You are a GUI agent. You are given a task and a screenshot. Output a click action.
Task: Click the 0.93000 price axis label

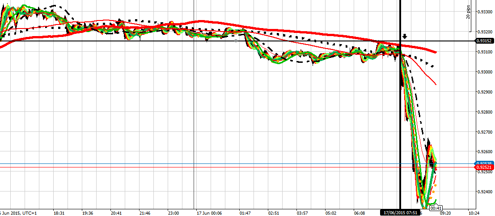click(x=484, y=72)
